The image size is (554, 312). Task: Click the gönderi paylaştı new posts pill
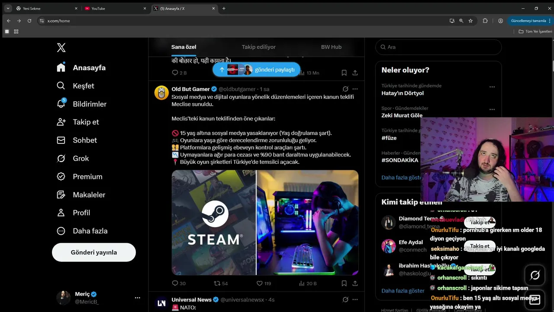[x=257, y=69]
